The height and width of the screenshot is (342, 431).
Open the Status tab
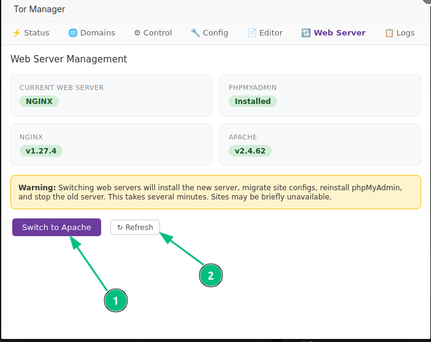pos(31,33)
